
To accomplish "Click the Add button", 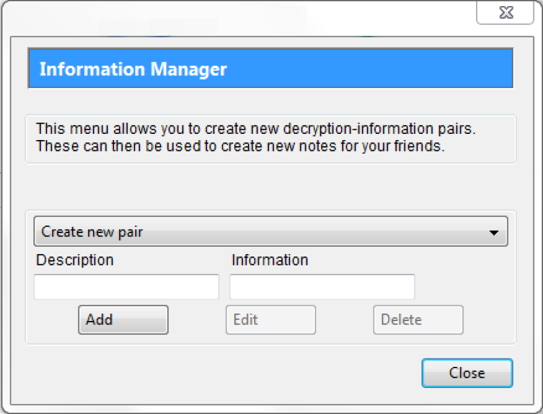I will [123, 320].
